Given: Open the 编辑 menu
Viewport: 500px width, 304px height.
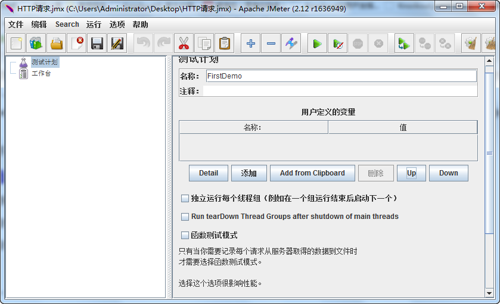Looking at the screenshot, I should pos(39,24).
